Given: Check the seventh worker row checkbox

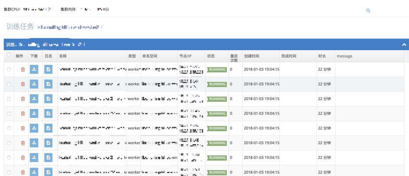Looking at the screenshot, I should [9, 158].
